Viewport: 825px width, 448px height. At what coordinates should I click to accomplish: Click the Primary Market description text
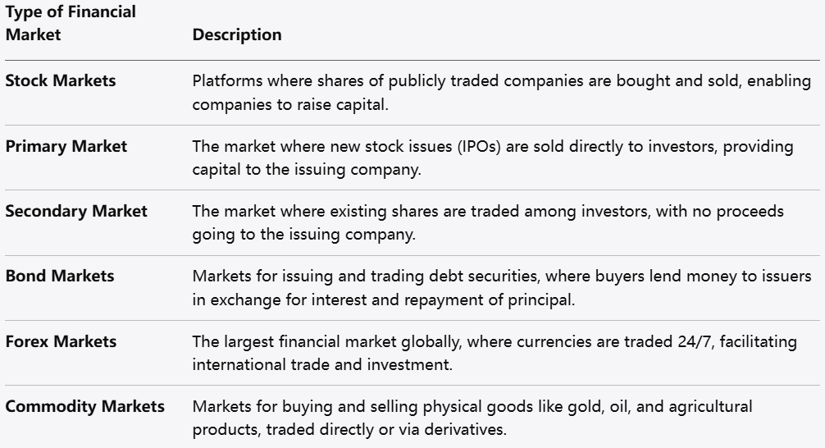click(x=493, y=158)
